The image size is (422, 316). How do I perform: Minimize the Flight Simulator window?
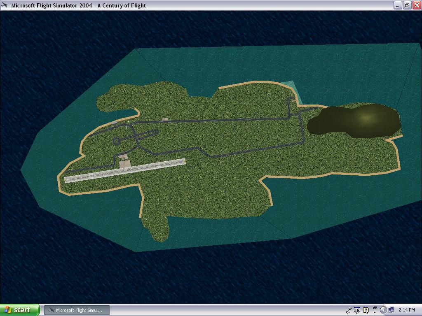coord(397,5)
